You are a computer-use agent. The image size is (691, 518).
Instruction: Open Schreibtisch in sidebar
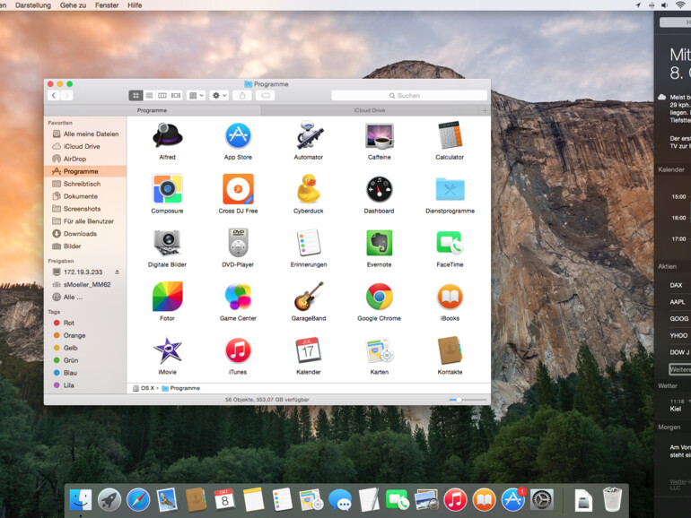(85, 184)
